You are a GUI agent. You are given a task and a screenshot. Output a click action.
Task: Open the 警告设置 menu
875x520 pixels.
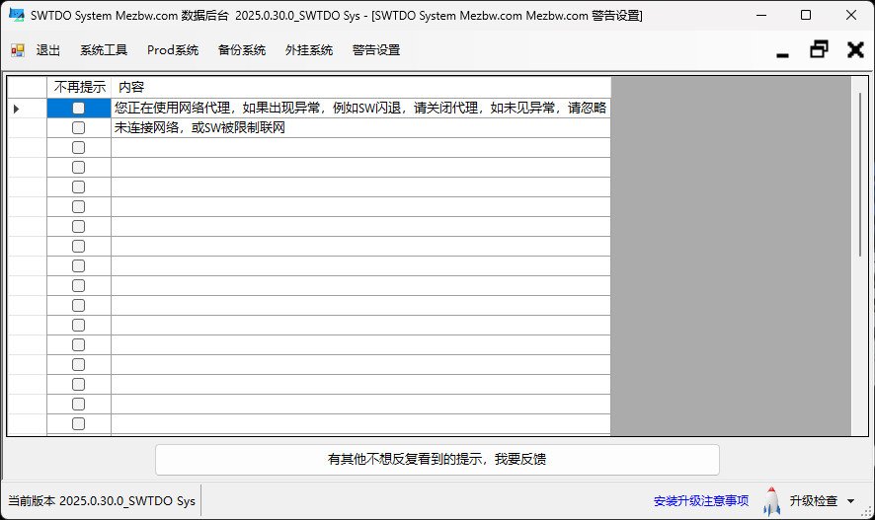click(376, 50)
